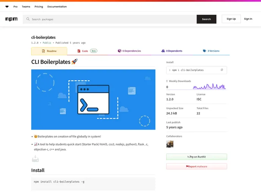
Task: Click the Version value 1.2.0 in sidebar
Action: (170, 99)
